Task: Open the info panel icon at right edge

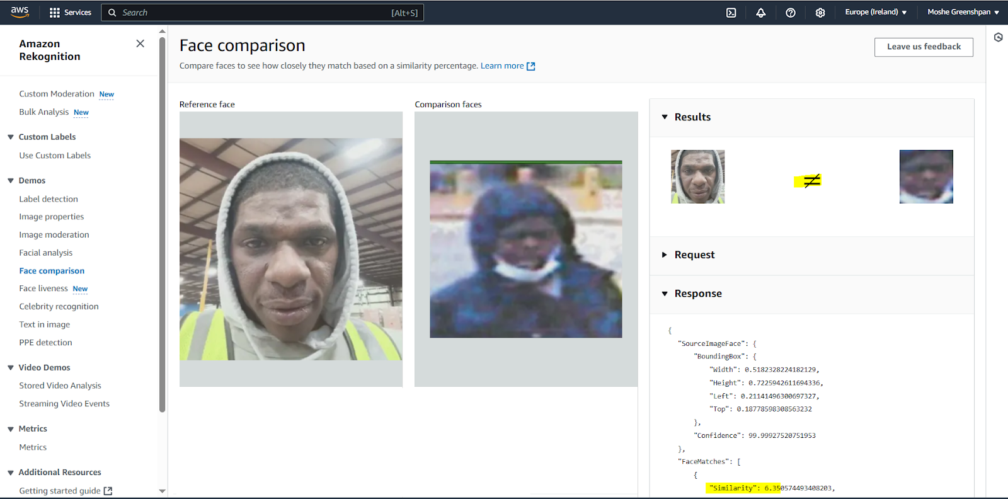Action: pyautogui.click(x=998, y=37)
